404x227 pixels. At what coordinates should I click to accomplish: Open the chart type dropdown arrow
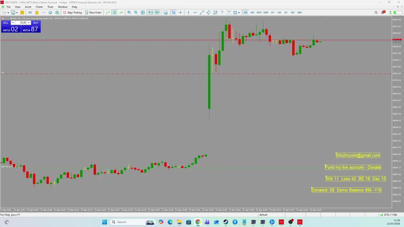[8, 13]
